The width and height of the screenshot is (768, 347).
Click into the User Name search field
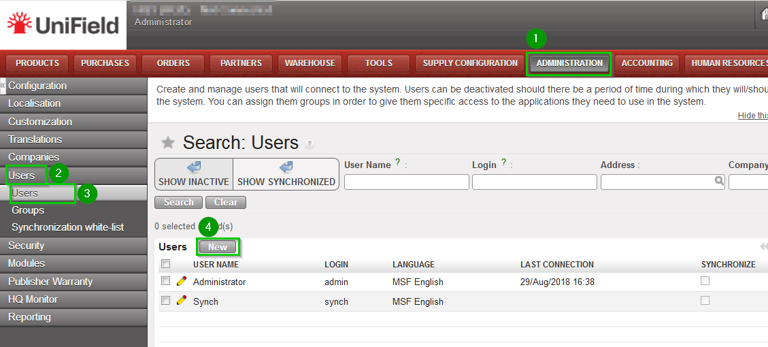tap(406, 182)
